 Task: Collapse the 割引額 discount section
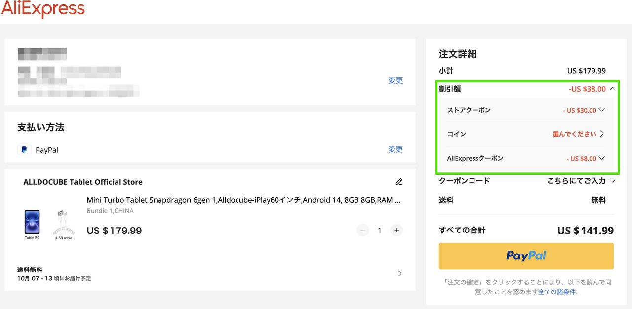coord(613,89)
